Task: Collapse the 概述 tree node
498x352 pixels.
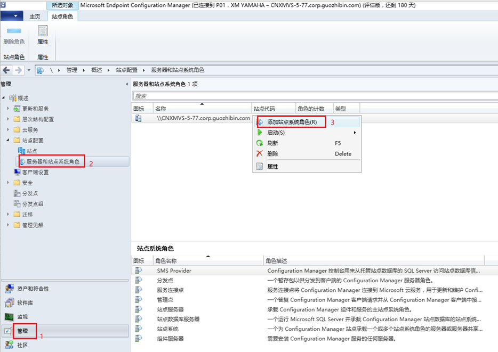Action: click(4, 97)
